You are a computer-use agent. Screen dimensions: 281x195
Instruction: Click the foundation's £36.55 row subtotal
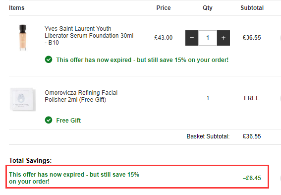click(x=252, y=38)
